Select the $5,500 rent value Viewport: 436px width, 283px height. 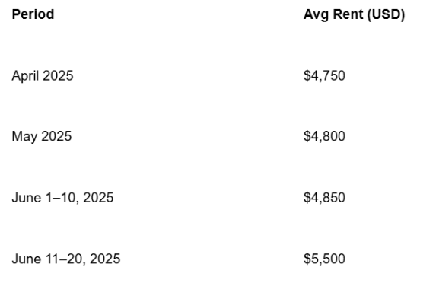tap(324, 259)
